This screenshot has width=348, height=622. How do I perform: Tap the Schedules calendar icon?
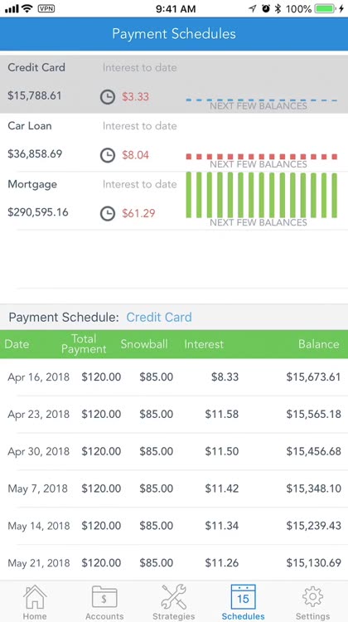coord(243,597)
